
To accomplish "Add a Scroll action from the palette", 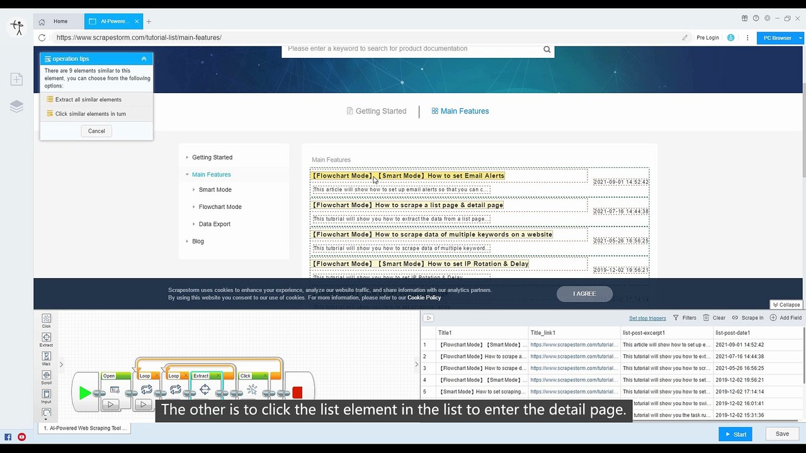I will pyautogui.click(x=46, y=377).
